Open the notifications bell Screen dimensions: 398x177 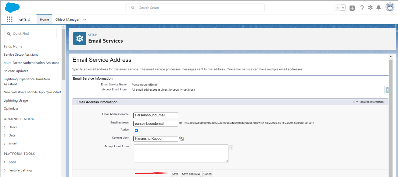click(x=379, y=8)
